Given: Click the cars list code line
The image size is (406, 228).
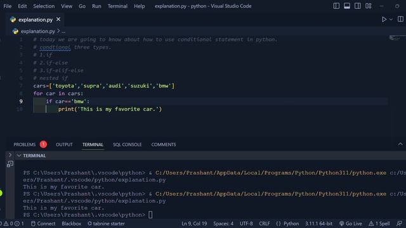Looking at the screenshot, I should (104, 86).
